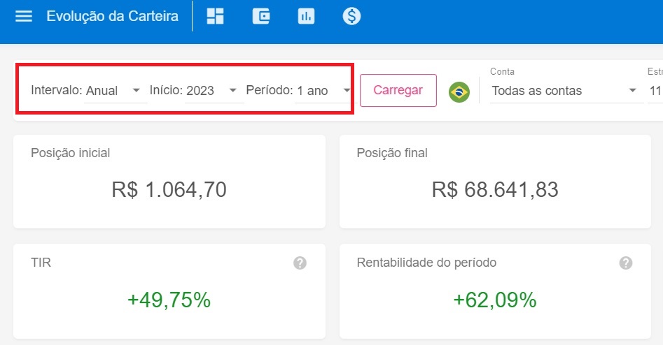Click the Posição final value R$ 68.641,83
The height and width of the screenshot is (345, 663).
click(x=495, y=189)
